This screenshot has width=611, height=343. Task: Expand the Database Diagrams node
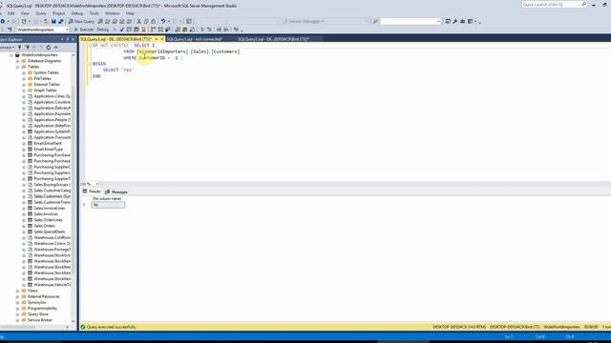(17, 61)
